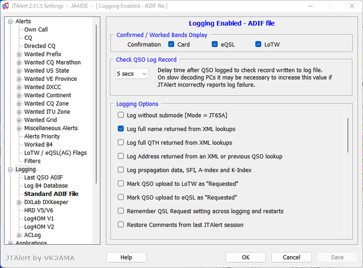
Task: Expand the Wanted Grid node
Action: (19, 120)
